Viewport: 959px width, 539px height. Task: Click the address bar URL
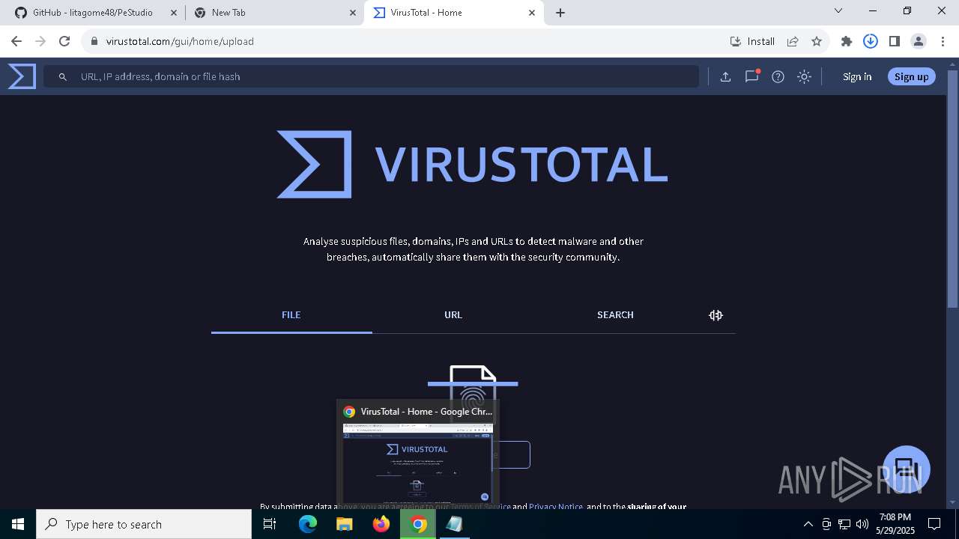pos(180,41)
